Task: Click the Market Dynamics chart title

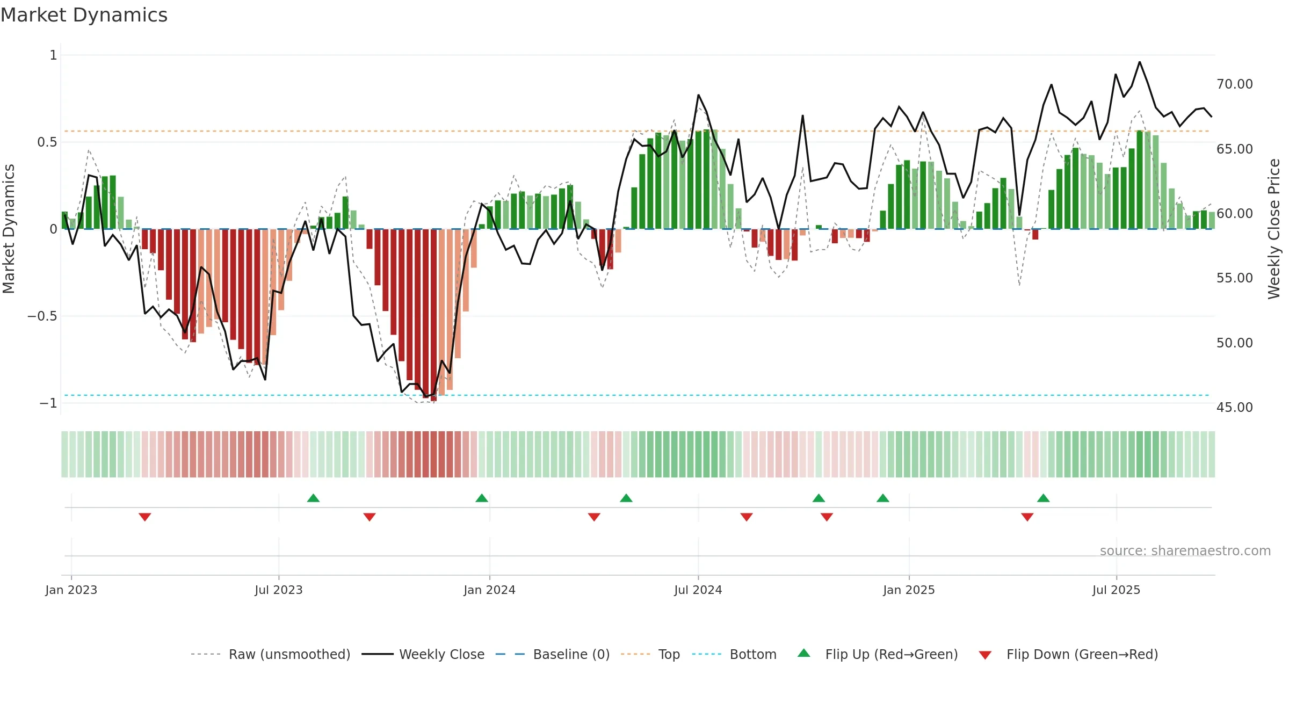Action: 84,15
